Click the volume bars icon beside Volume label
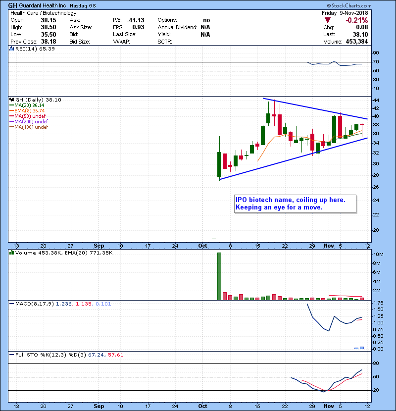Viewport: 396px width, 411px height. [11, 253]
